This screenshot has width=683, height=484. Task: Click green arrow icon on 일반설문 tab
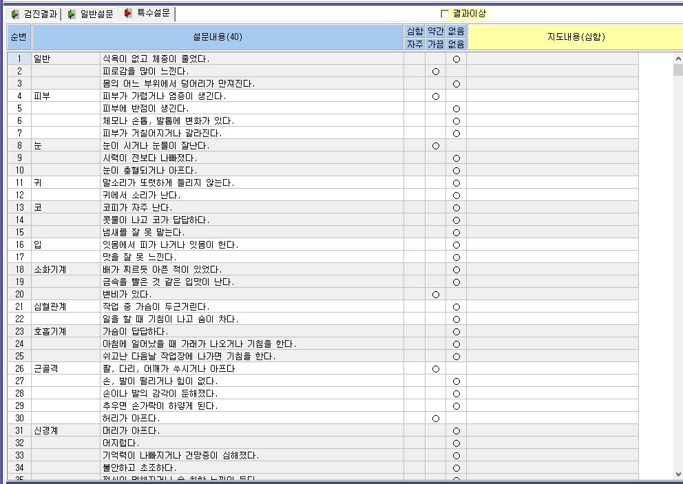(72, 14)
